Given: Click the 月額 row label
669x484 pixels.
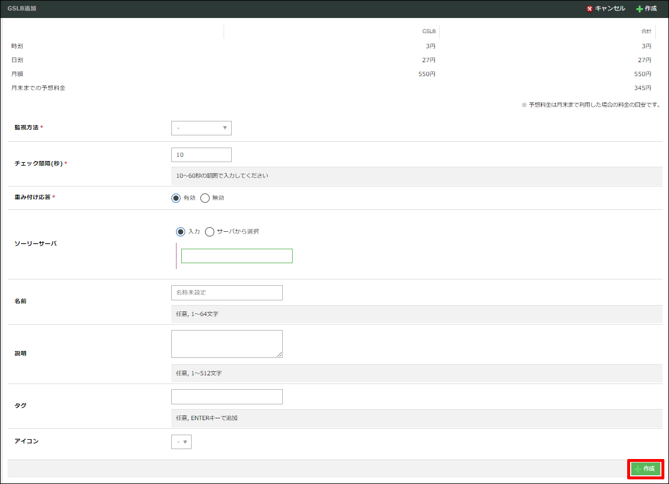Looking at the screenshot, I should (17, 74).
